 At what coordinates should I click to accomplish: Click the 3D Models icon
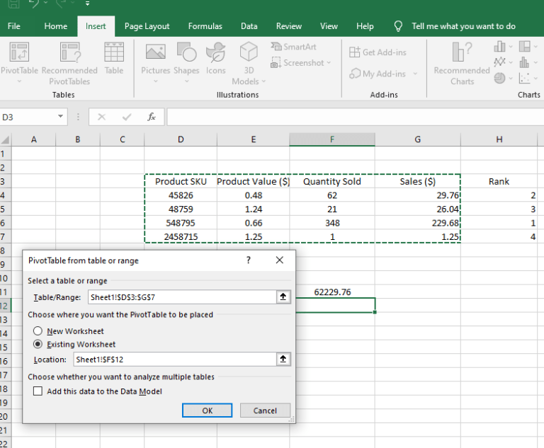[249, 52]
